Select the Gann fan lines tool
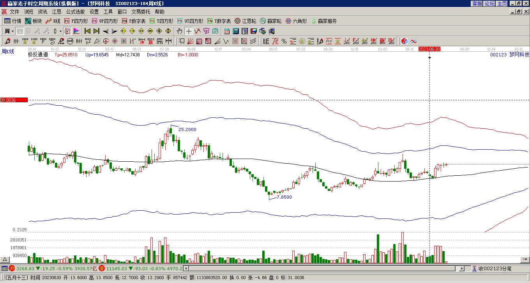Screen dimensions: 530x283 191,41
